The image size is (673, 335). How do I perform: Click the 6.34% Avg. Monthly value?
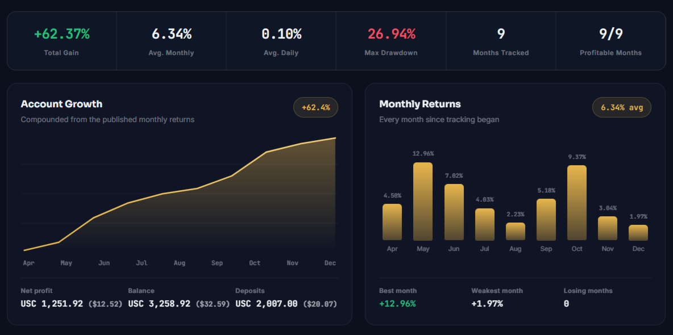172,34
